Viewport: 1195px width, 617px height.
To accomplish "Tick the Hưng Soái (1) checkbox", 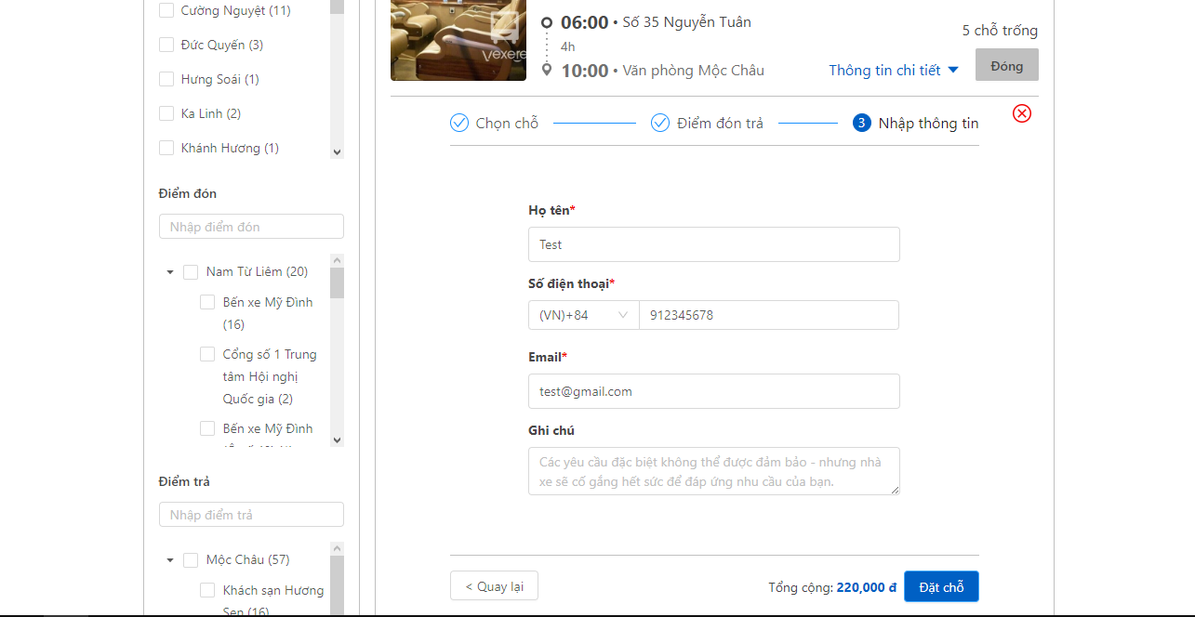I will pyautogui.click(x=166, y=79).
